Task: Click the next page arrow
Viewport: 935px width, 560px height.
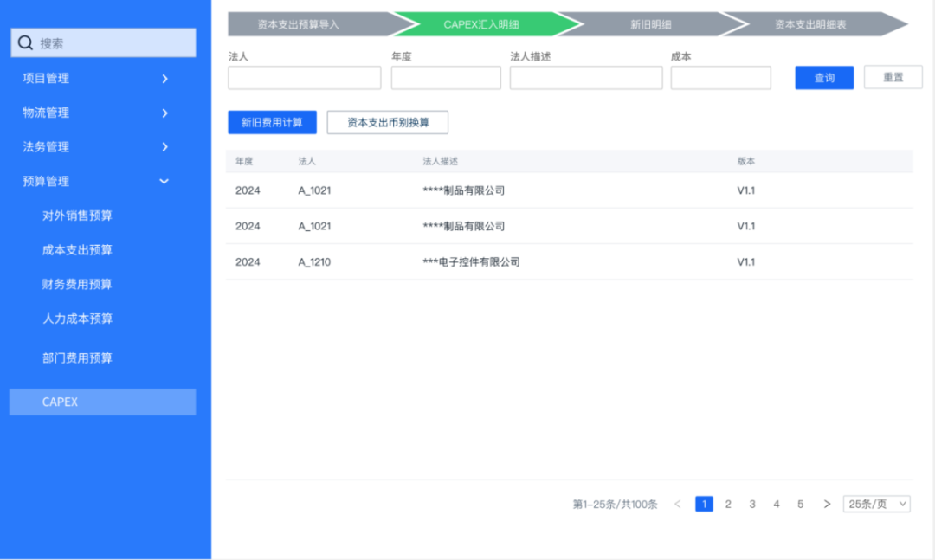Action: (827, 504)
